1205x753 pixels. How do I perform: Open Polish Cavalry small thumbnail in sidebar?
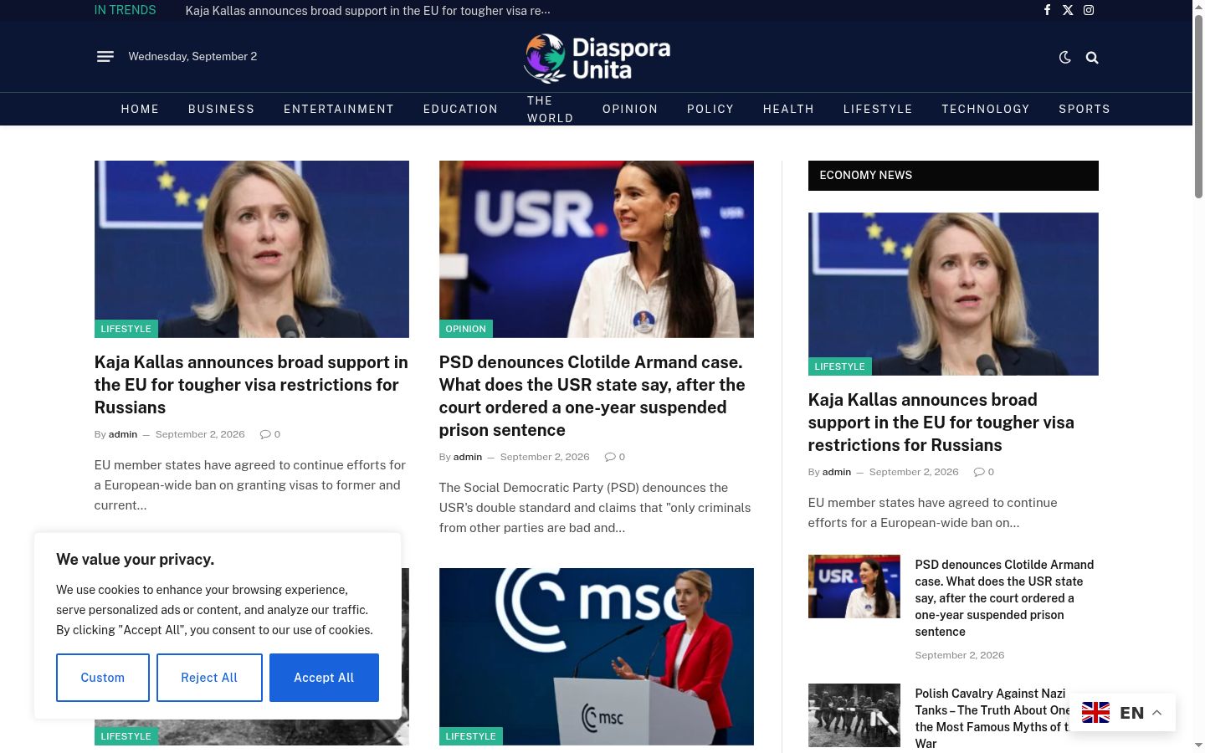[x=854, y=715]
